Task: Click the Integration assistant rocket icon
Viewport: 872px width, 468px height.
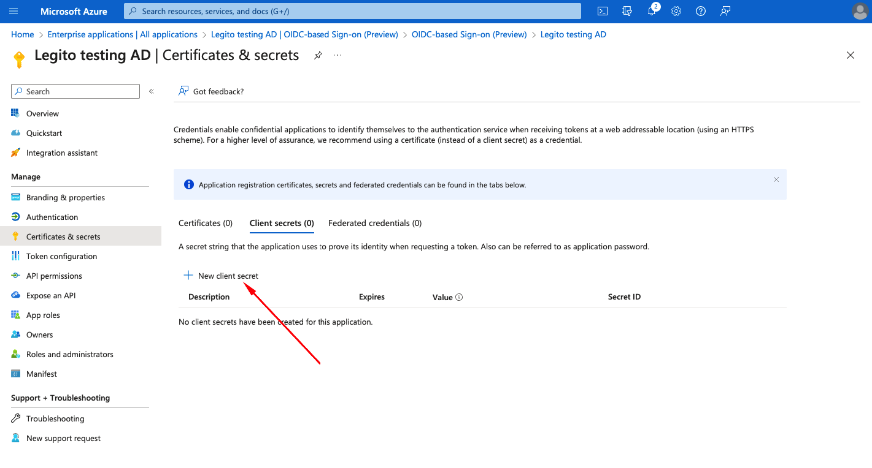Action: 15,153
